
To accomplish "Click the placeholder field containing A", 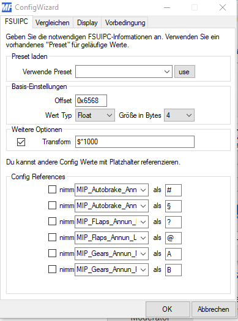I will 173,254.
